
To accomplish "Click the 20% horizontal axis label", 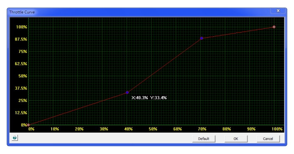I will pos(79,129).
